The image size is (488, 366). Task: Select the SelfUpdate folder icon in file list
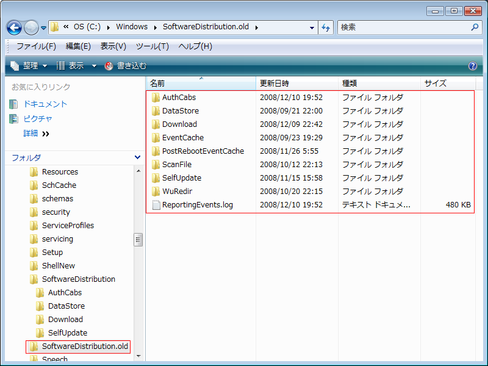point(156,178)
